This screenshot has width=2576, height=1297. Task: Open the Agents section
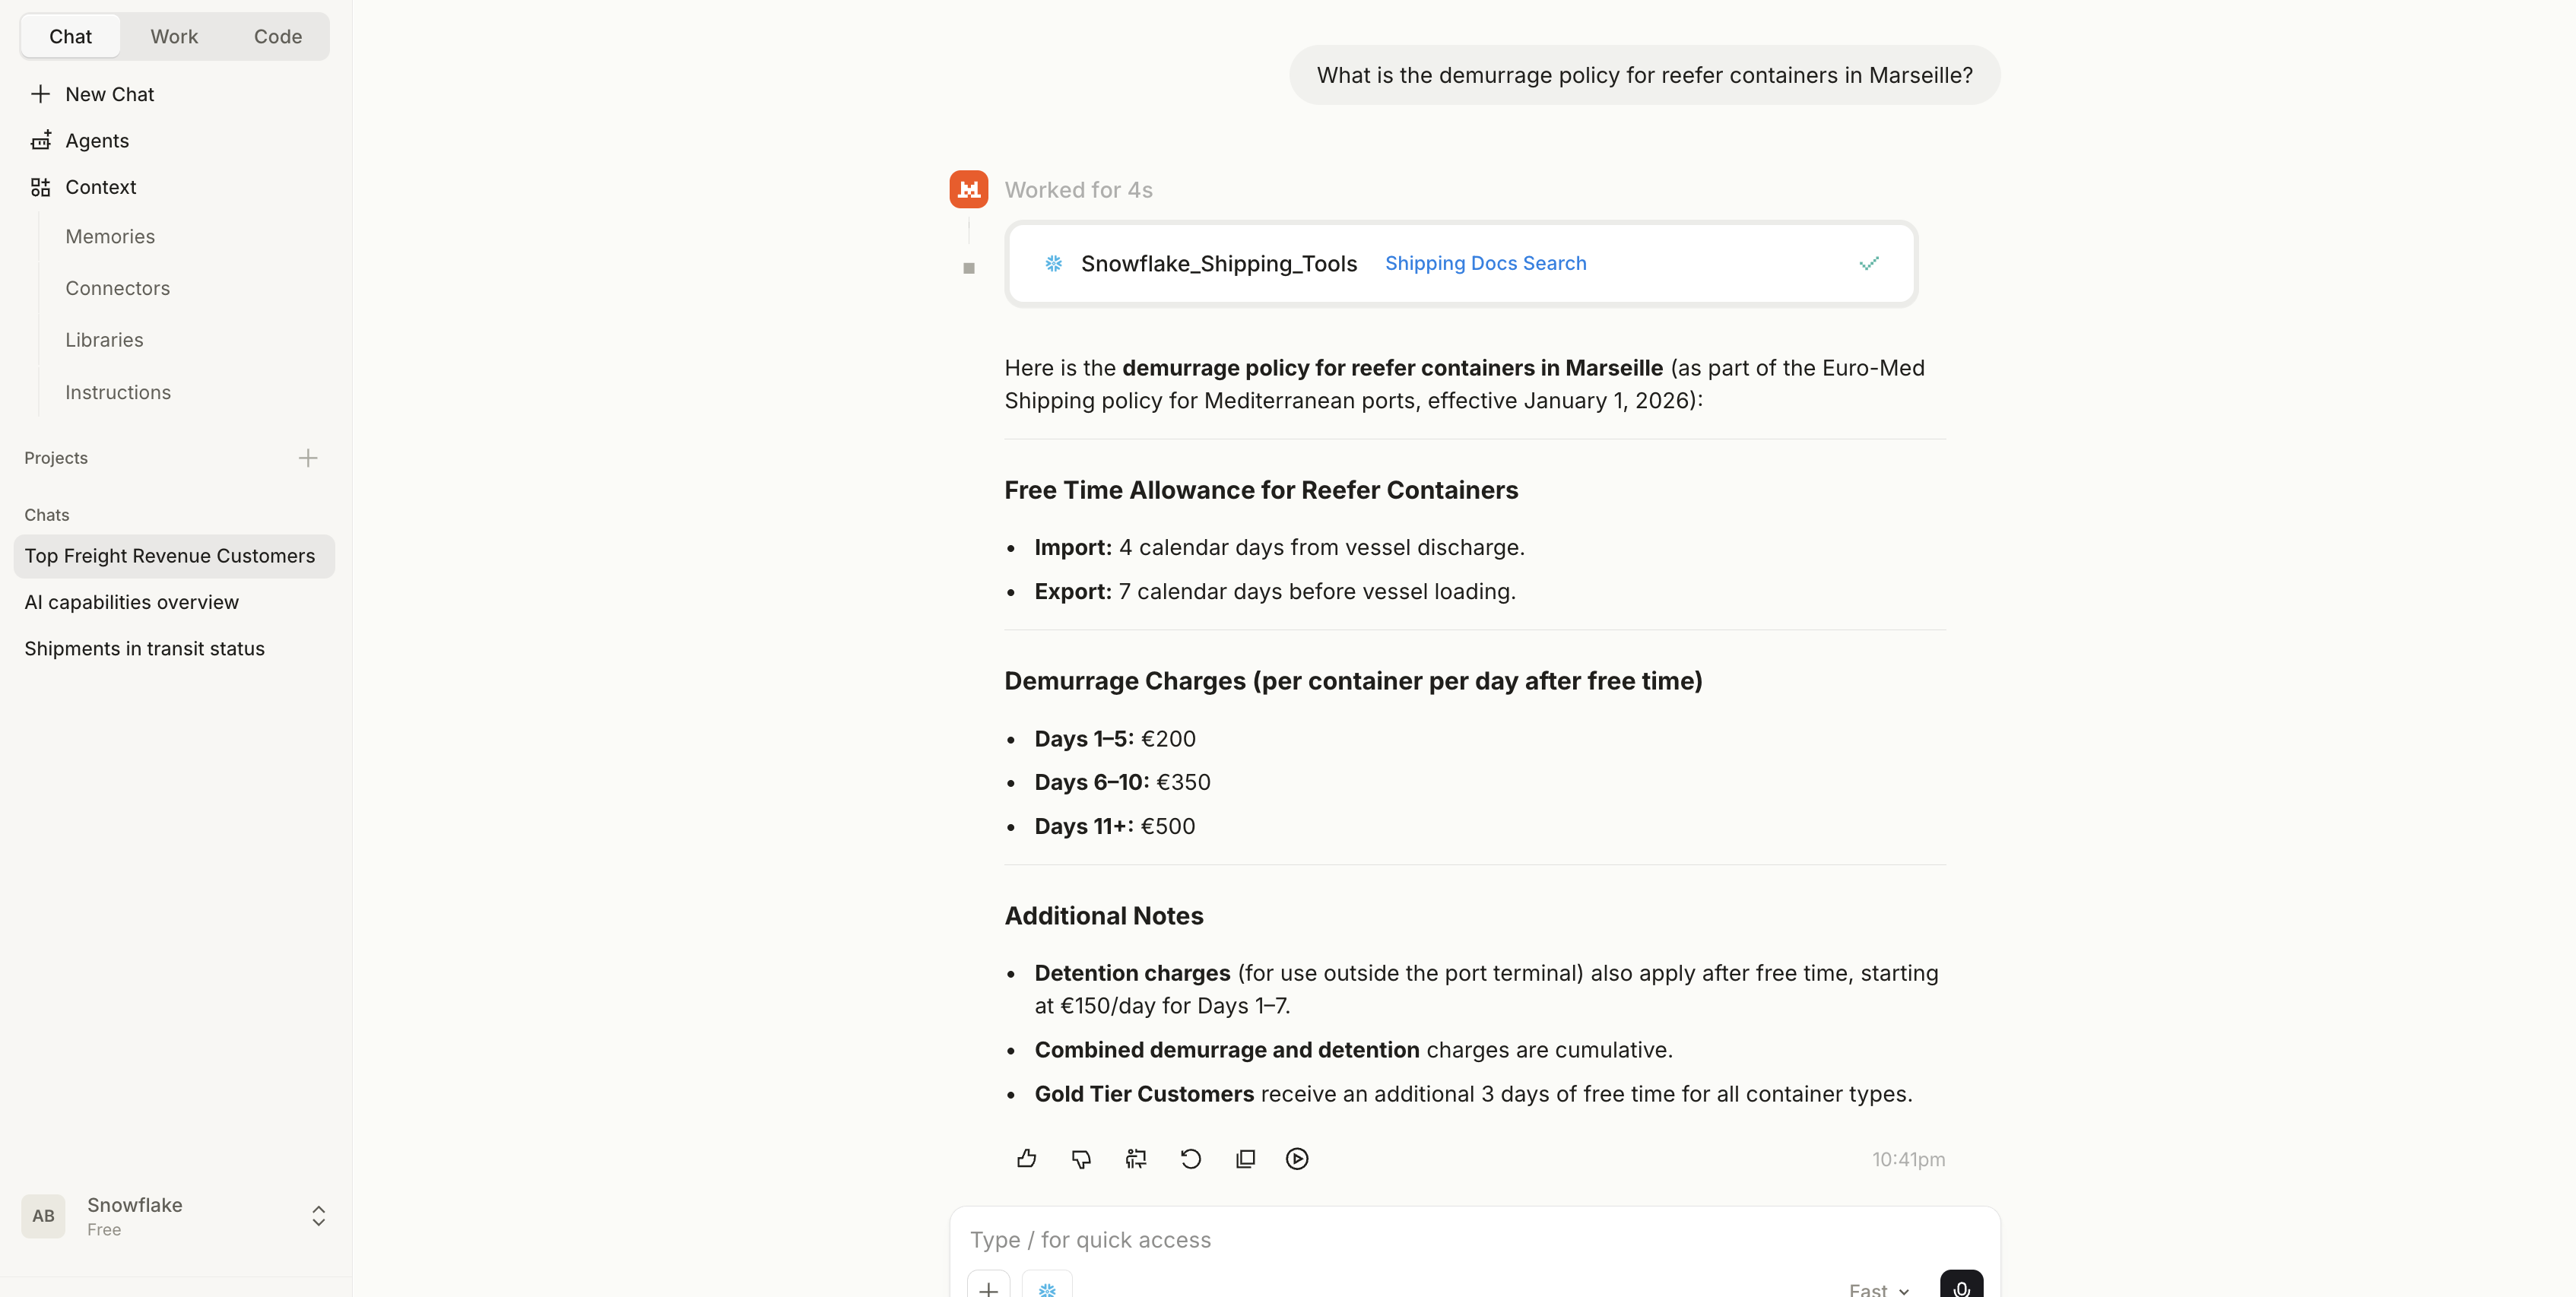pos(97,141)
